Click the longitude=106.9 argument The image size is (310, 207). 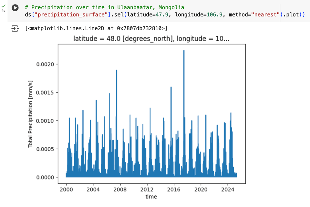(x=199, y=15)
